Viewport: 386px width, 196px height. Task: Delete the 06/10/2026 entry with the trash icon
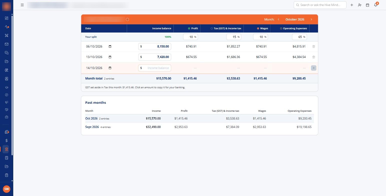[x=314, y=46]
